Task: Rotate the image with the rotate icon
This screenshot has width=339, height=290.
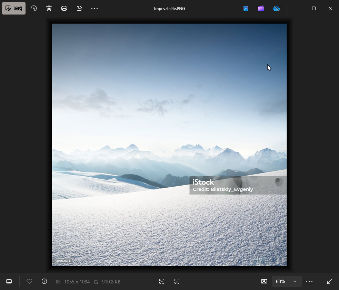Action: point(34,8)
